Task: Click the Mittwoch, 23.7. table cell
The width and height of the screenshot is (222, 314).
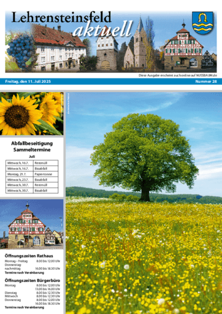Action: click(x=20, y=180)
